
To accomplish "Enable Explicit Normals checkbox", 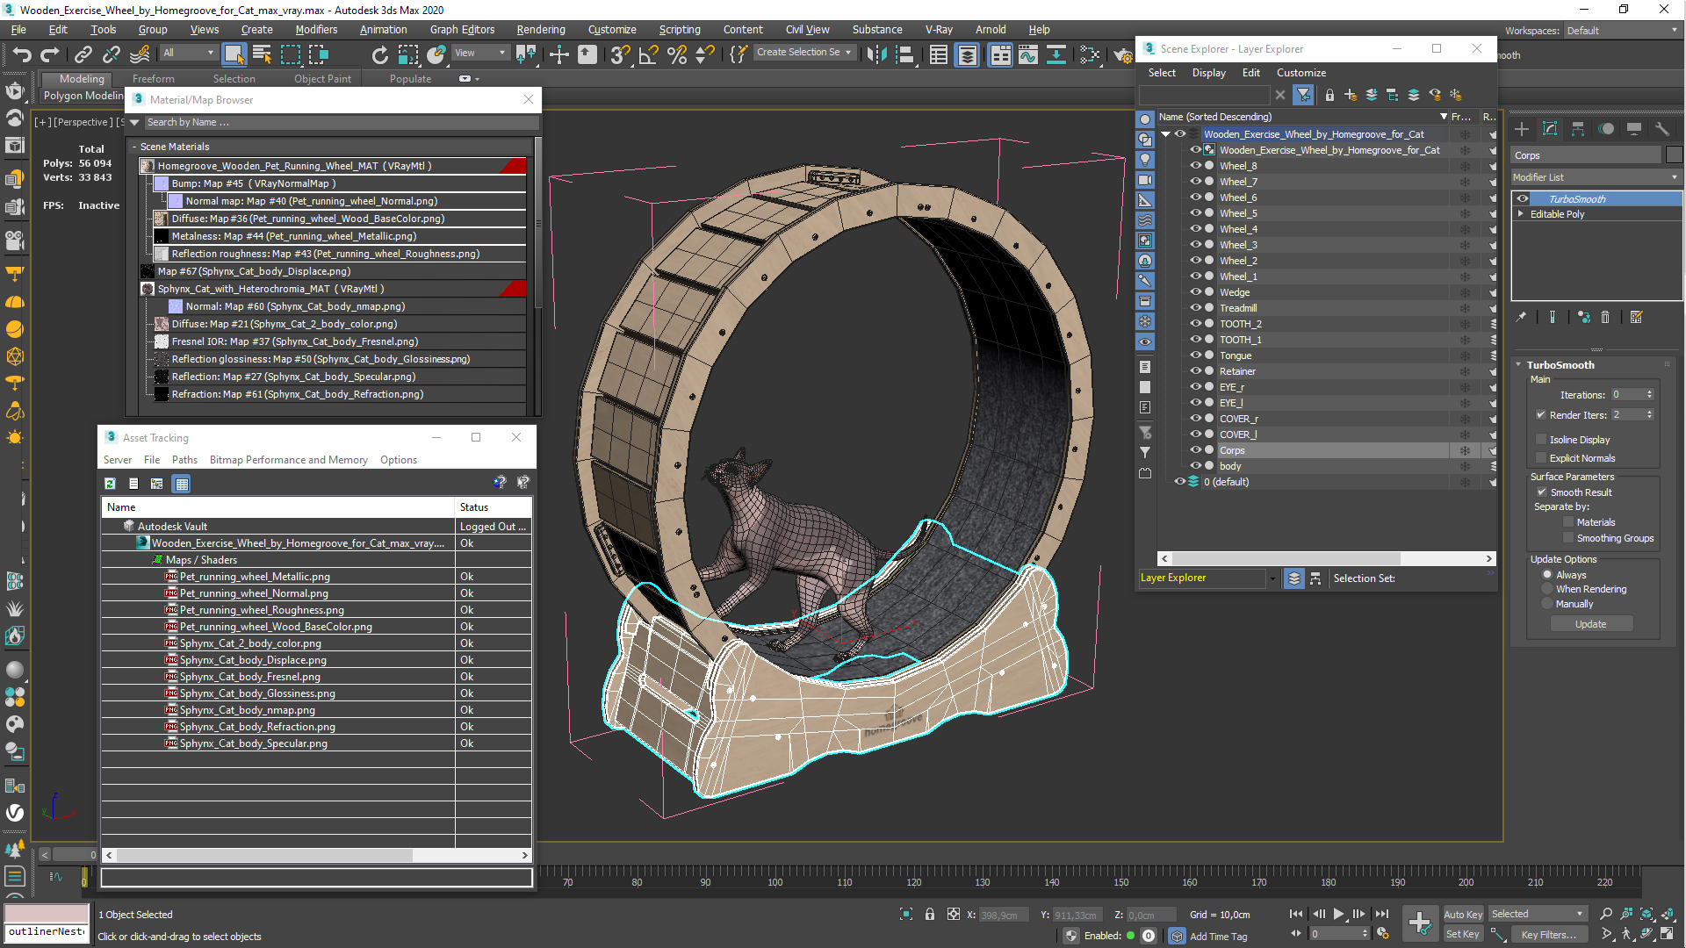I will point(1541,458).
